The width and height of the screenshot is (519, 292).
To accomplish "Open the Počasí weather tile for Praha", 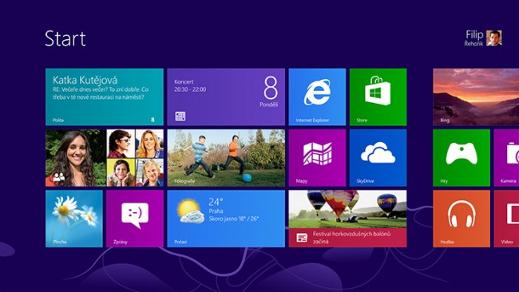I will (x=226, y=219).
